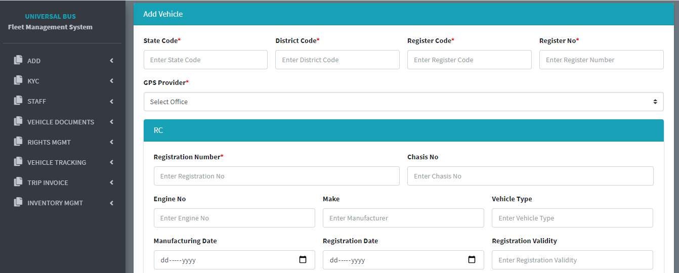679x273 pixels.
Task: Click the UNIVERSAL BUS brand link
Action: pos(50,17)
